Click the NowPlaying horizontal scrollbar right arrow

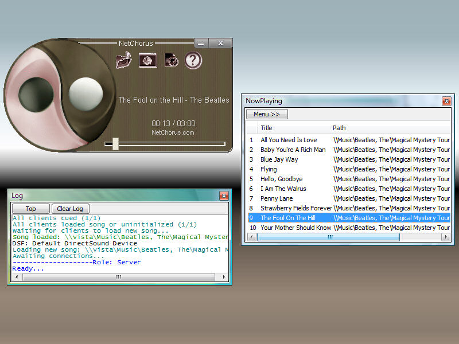click(446, 237)
